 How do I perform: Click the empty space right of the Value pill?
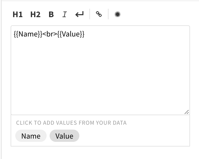click(x=134, y=136)
